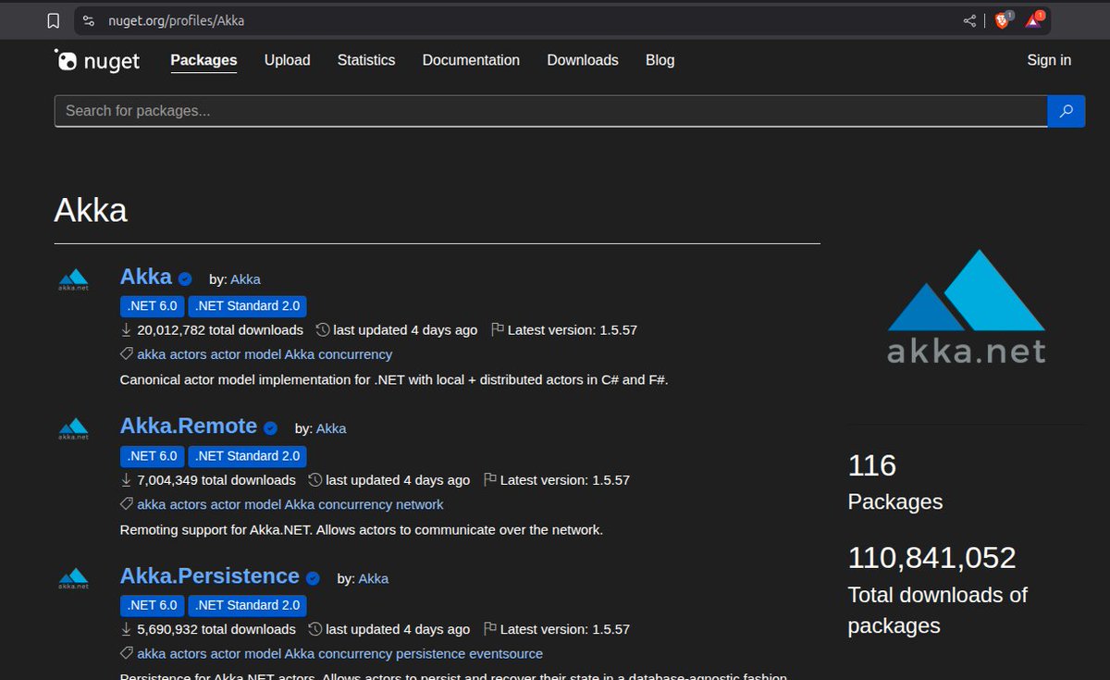This screenshot has width=1110, height=680.
Task: Click the verified badge next to Akka.Remote
Action: [270, 428]
